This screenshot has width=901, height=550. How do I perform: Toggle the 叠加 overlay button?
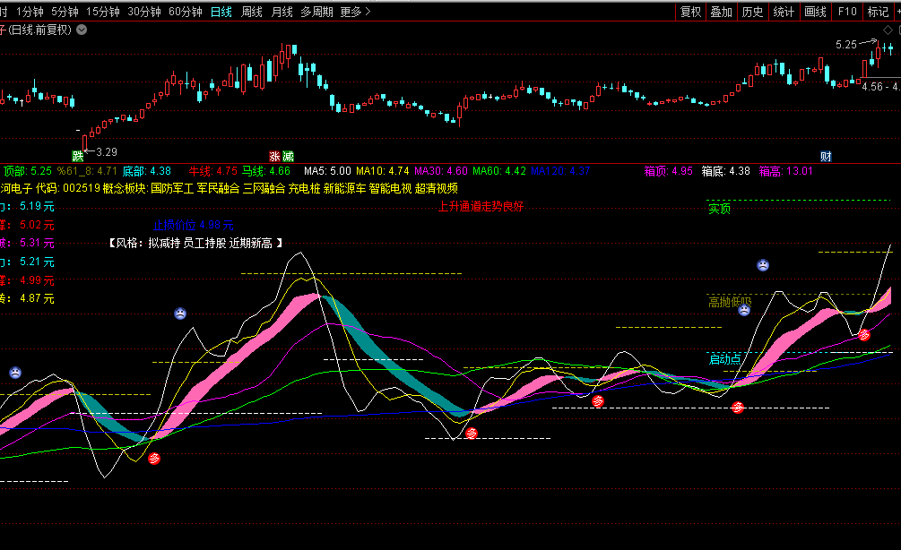tap(722, 12)
